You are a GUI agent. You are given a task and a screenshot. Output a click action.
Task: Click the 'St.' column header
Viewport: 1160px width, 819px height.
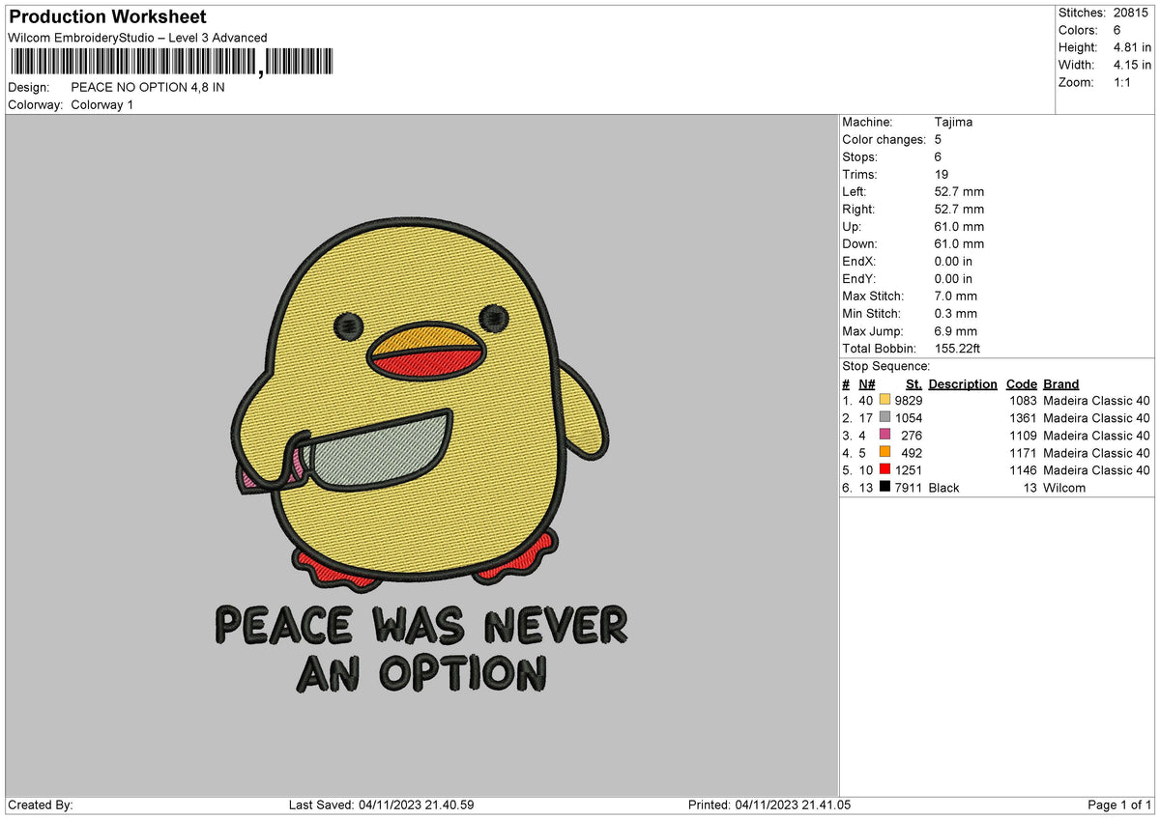point(913,383)
